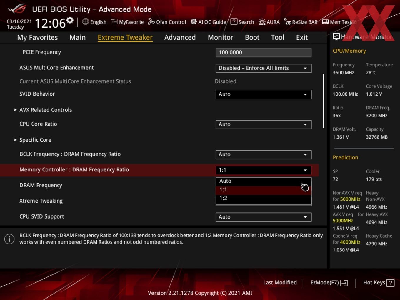
Task: Select the DRAM Frequency setting row
Action: click(159, 185)
